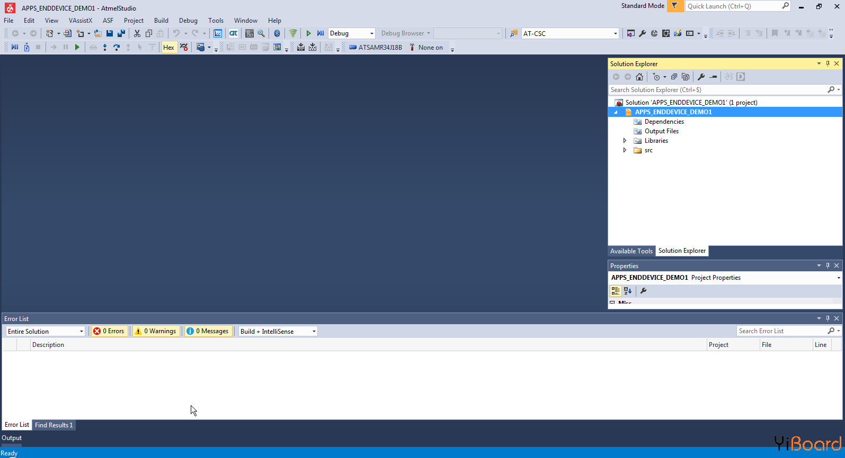Screen dimensions: 845x458
Task: Click the magnifier find icon in toolbar
Action: 261,33
